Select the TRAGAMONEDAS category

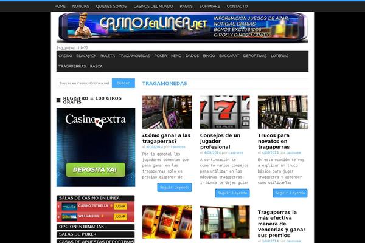click(x=134, y=56)
